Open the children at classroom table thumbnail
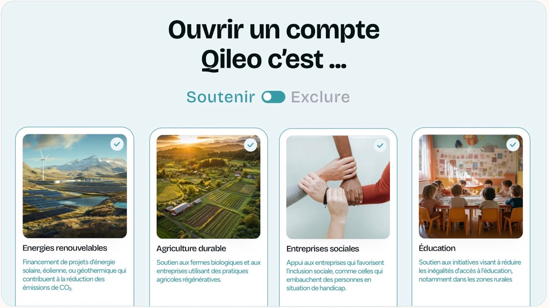 click(471, 187)
